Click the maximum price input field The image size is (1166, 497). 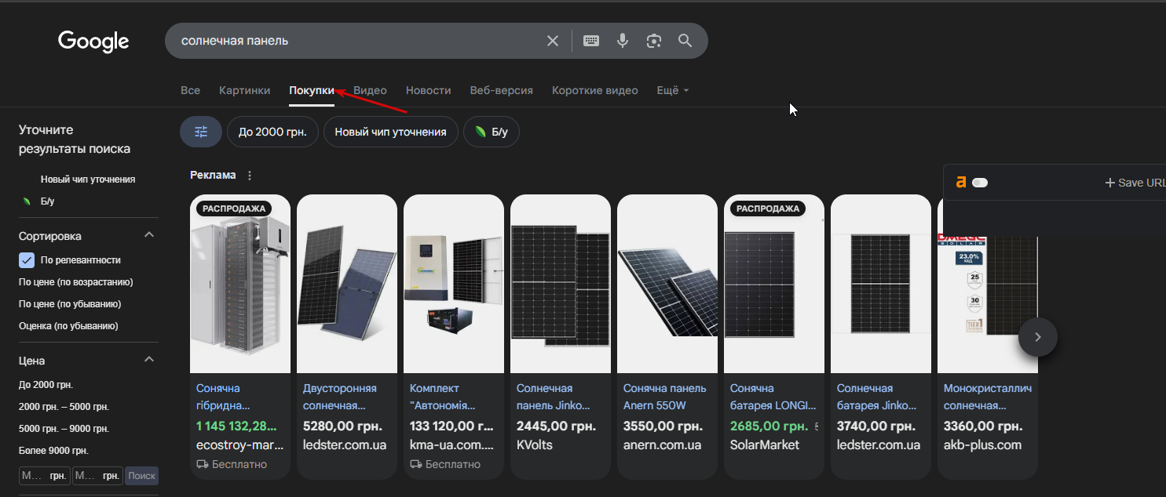click(97, 476)
